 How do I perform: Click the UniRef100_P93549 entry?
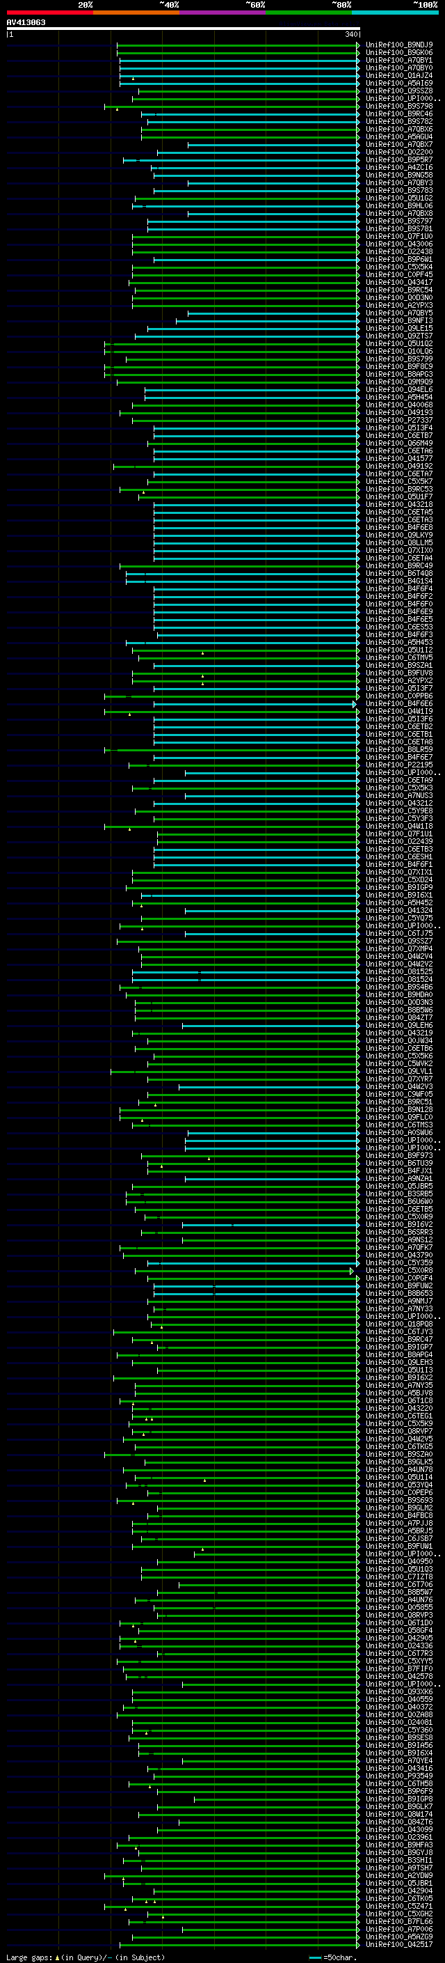click(x=398, y=1776)
